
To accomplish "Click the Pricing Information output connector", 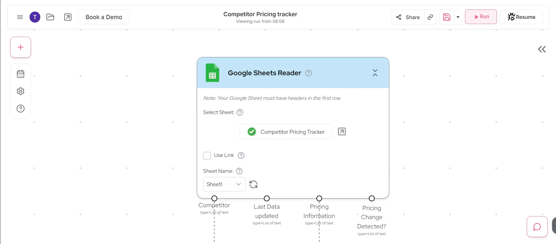I will click(319, 198).
